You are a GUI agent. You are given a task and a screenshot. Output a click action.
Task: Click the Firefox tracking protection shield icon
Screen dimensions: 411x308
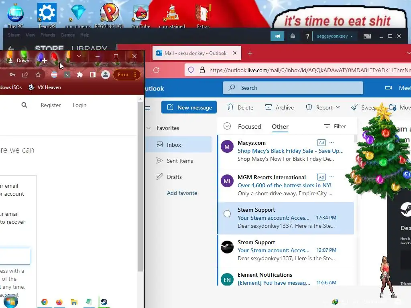(191, 70)
